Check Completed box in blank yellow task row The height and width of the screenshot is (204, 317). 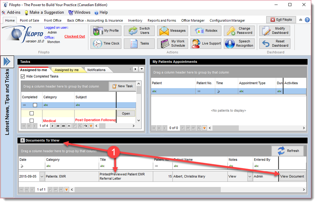pyautogui.click(x=31, y=113)
